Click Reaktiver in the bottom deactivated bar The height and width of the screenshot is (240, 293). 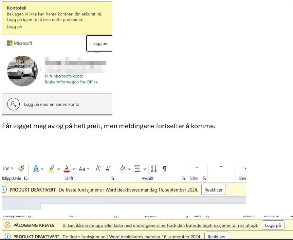pyautogui.click(x=217, y=236)
